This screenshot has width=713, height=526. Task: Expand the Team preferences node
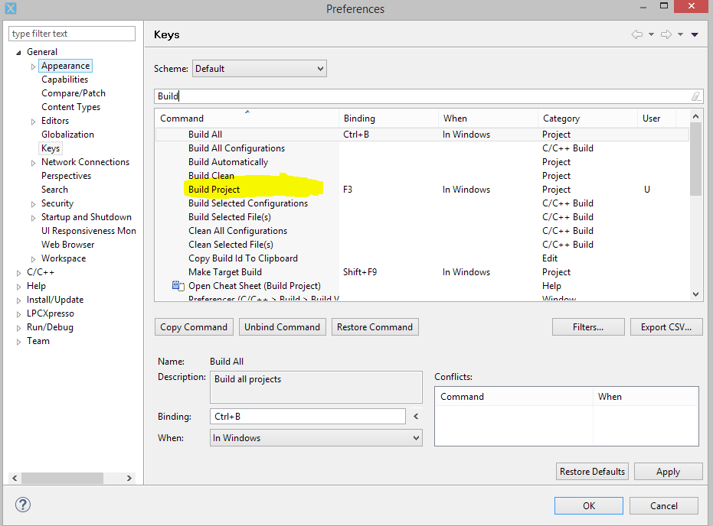18,342
